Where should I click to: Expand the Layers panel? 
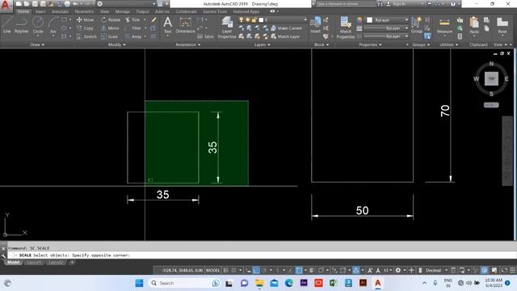click(262, 44)
